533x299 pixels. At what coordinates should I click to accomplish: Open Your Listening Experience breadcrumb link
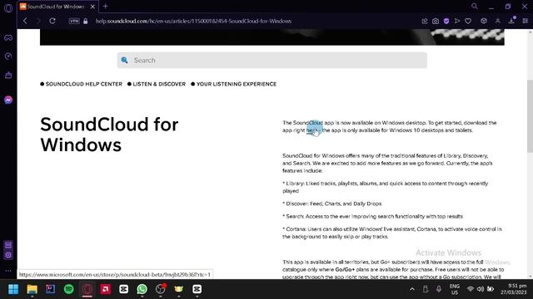click(237, 84)
